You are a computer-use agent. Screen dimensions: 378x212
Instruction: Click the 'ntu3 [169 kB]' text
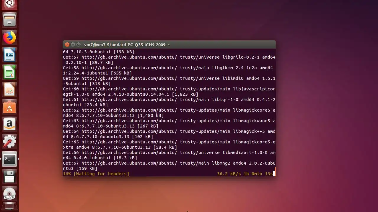point(80,168)
